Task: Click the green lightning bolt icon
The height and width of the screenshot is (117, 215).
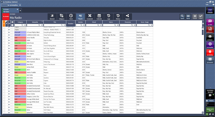Action: coord(207,114)
